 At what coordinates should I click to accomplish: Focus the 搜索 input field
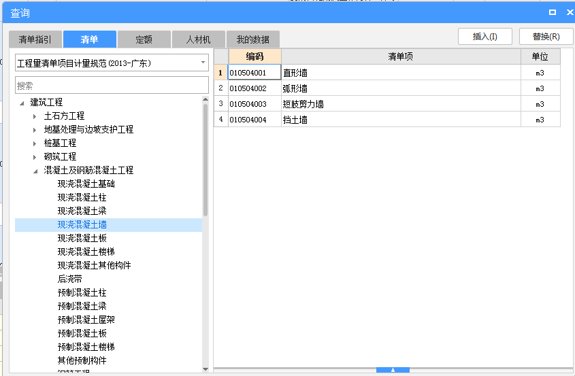(x=112, y=86)
